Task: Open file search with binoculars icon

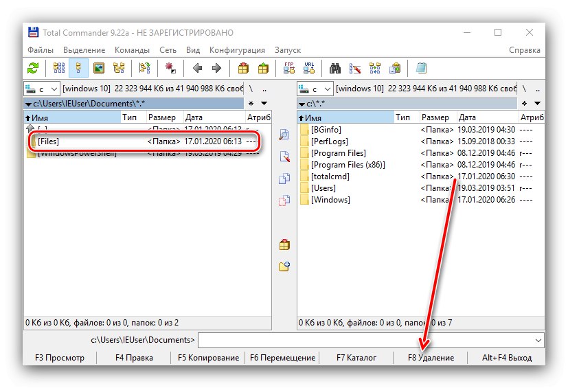Action: coord(334,68)
